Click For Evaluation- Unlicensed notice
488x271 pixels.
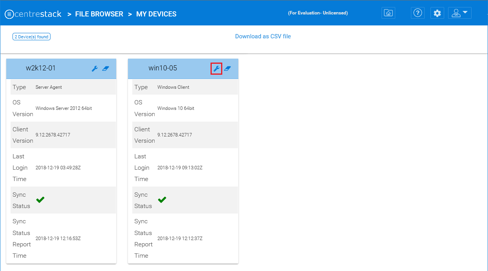coord(318,13)
